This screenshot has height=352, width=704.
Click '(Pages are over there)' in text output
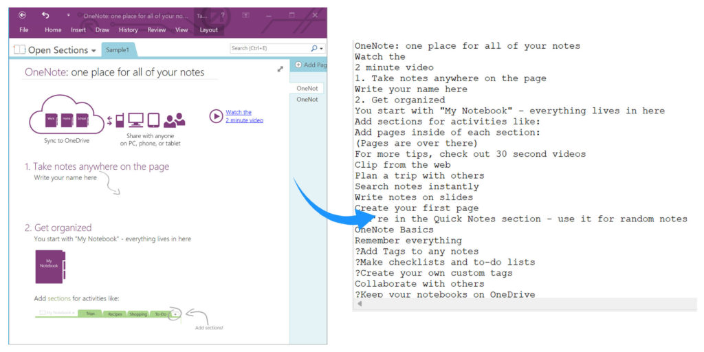pyautogui.click(x=417, y=143)
